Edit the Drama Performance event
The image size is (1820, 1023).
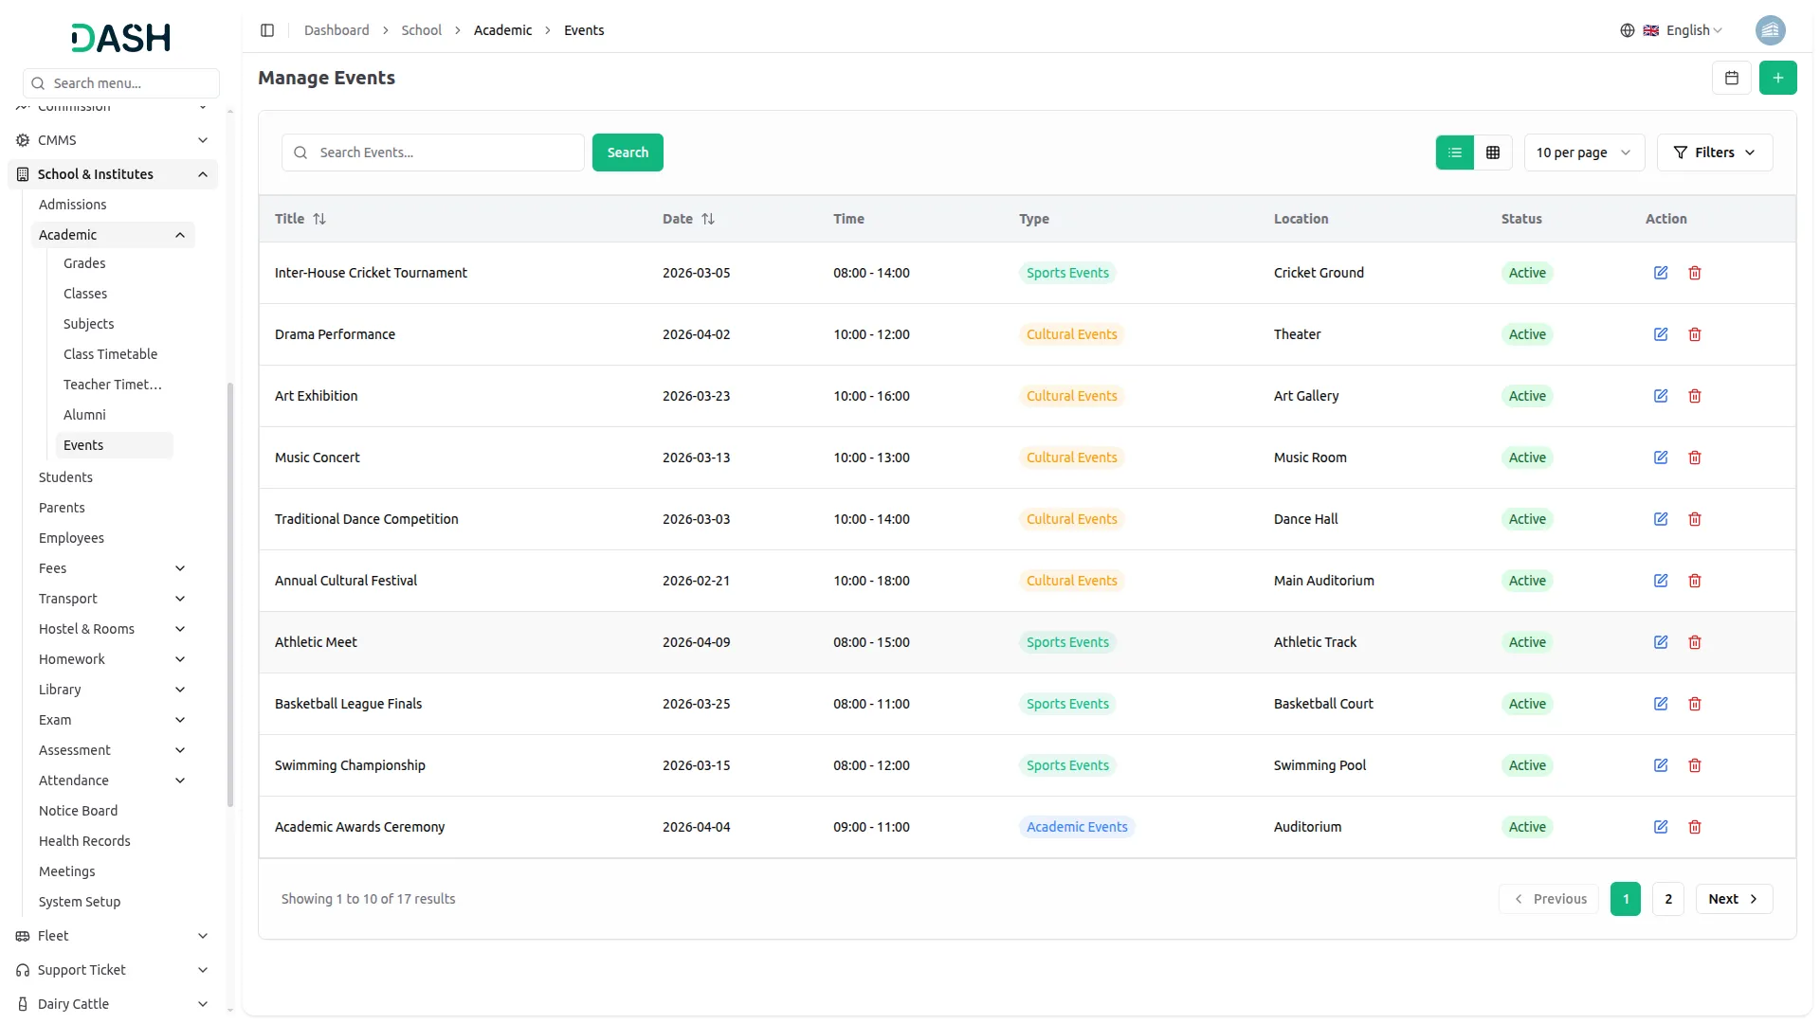[x=1660, y=334]
